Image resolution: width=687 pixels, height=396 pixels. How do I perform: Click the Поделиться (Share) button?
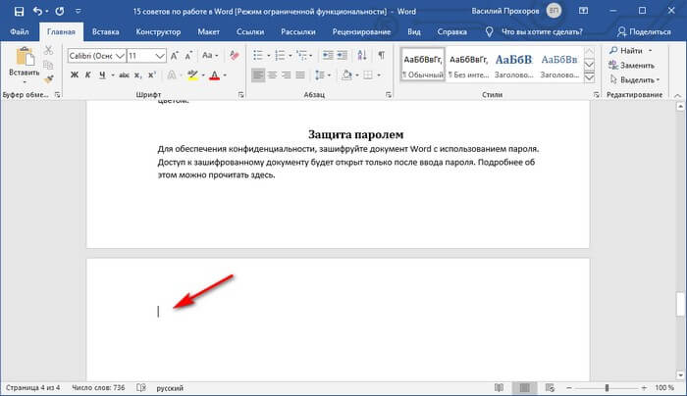(644, 31)
